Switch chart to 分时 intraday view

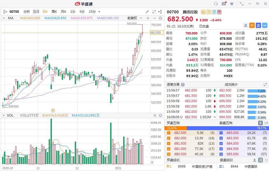27,12
